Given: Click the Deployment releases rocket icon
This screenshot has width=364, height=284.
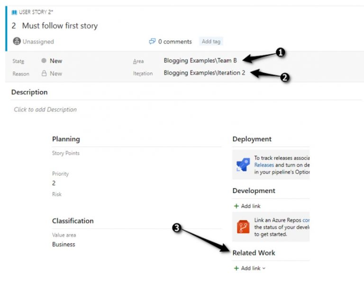Looking at the screenshot, I should (x=243, y=165).
